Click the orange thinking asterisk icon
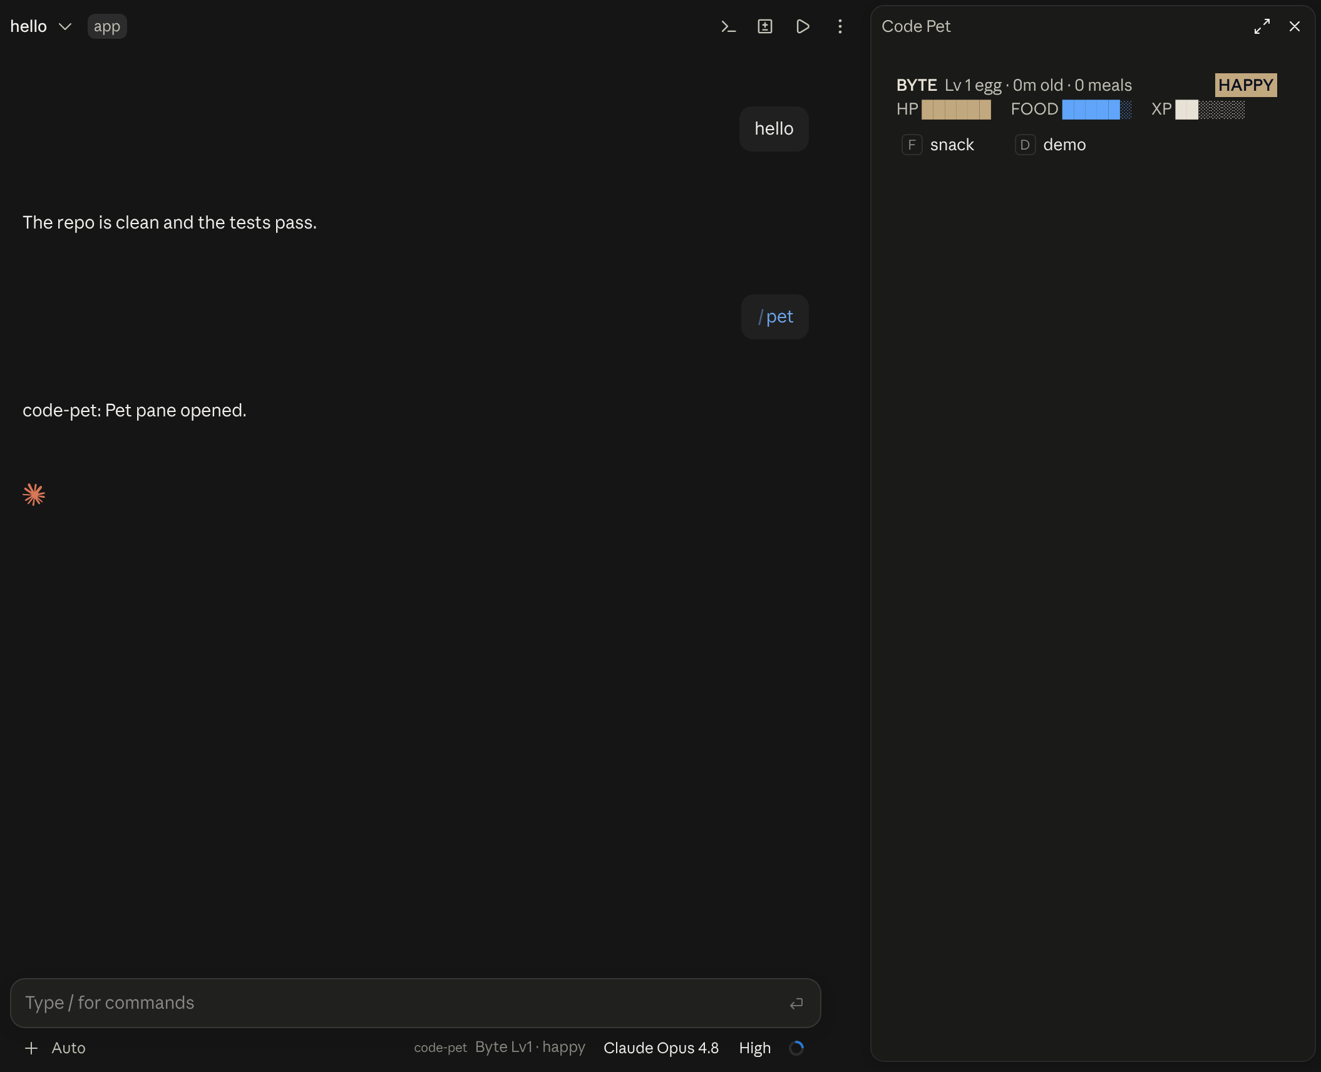Viewport: 1321px width, 1072px height. click(x=34, y=495)
